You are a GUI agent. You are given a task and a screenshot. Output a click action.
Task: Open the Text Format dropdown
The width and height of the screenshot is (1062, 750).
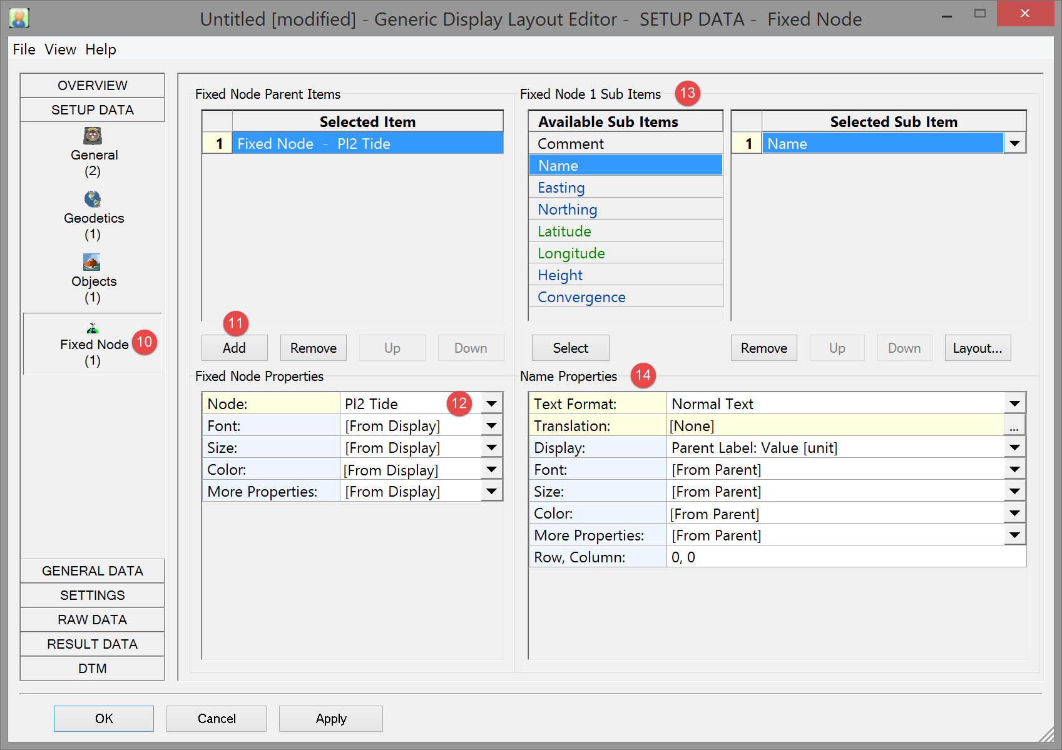click(x=1014, y=404)
